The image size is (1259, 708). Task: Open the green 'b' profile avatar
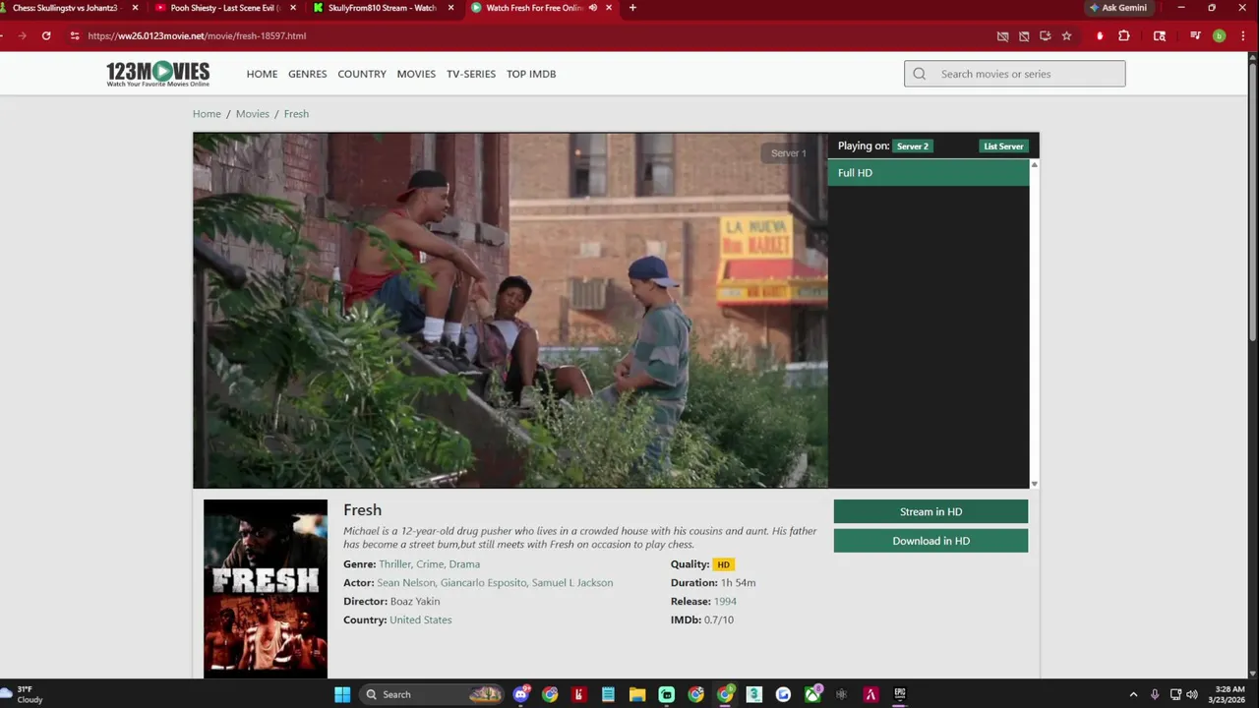tap(1219, 35)
